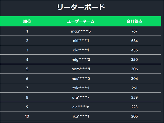Click username mig******3
The width and height of the screenshot is (164, 123).
81,60
